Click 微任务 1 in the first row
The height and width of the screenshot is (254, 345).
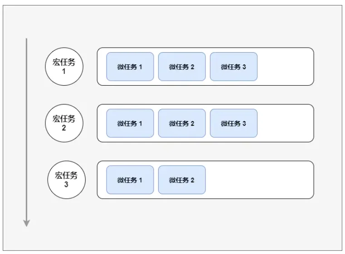[130, 67]
